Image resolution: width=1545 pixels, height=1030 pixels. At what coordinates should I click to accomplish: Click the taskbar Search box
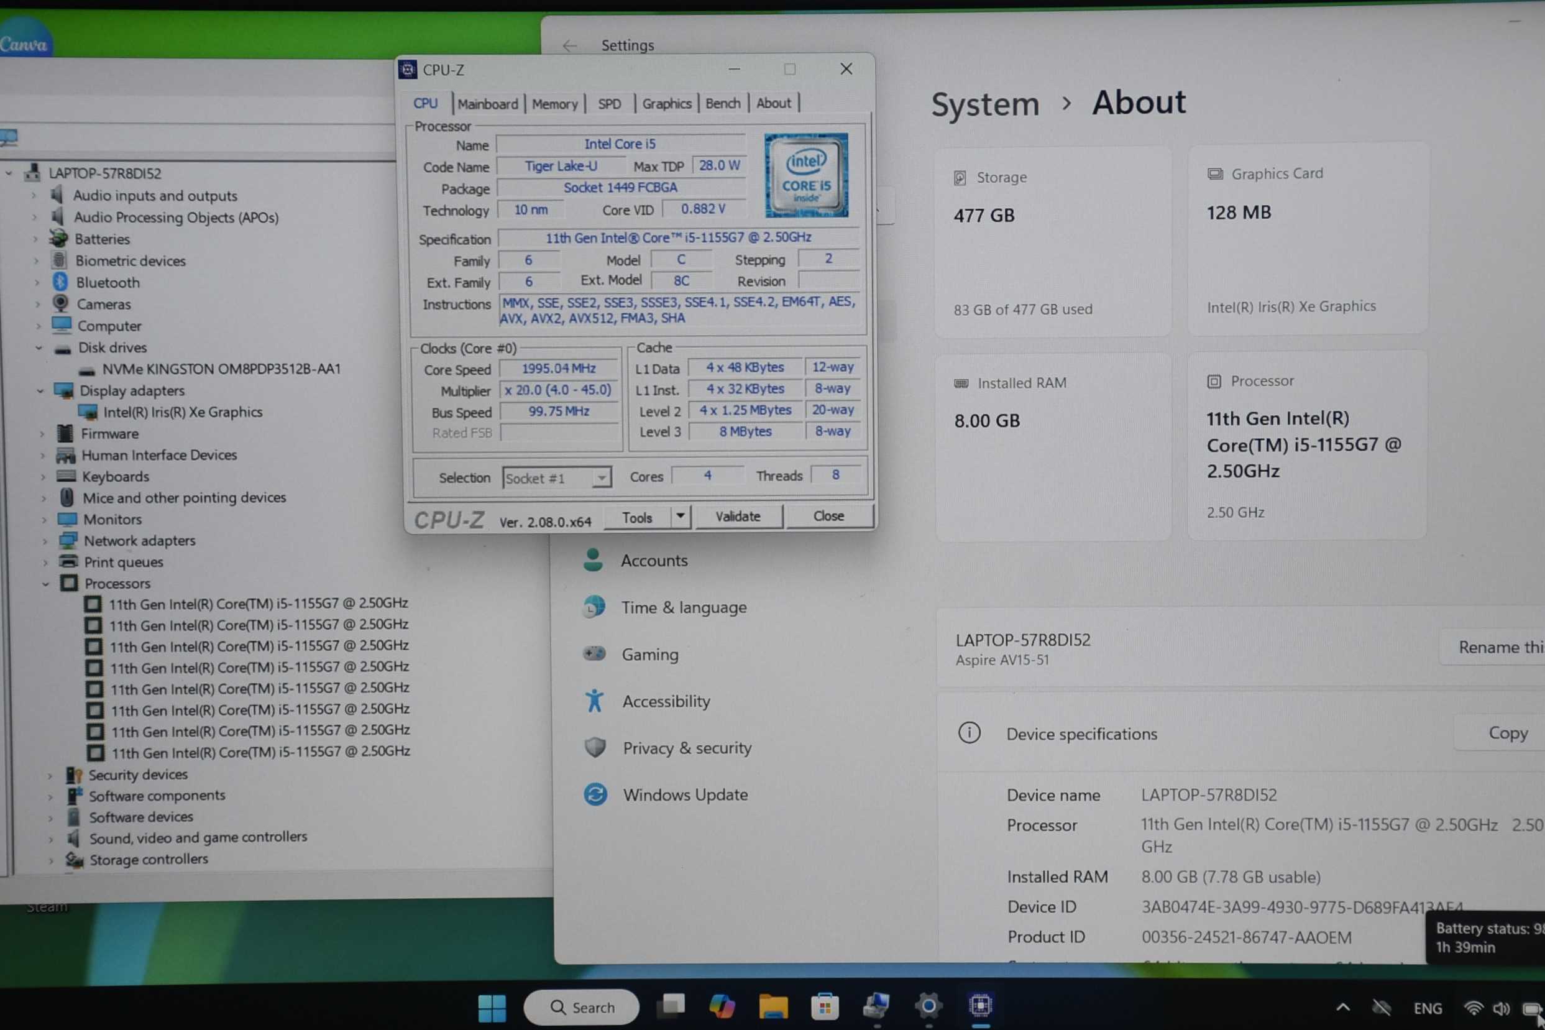click(x=581, y=1007)
